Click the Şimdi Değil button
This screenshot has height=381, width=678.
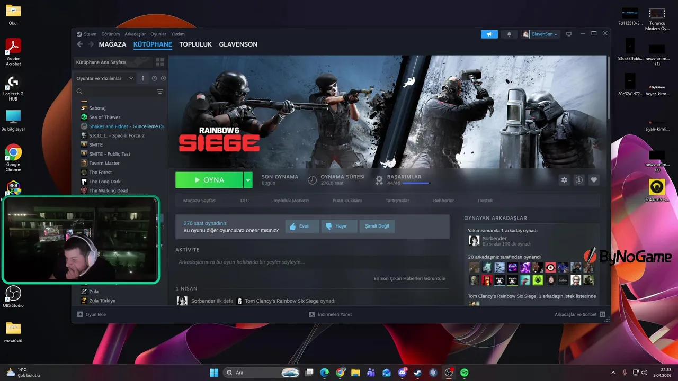[x=377, y=226]
